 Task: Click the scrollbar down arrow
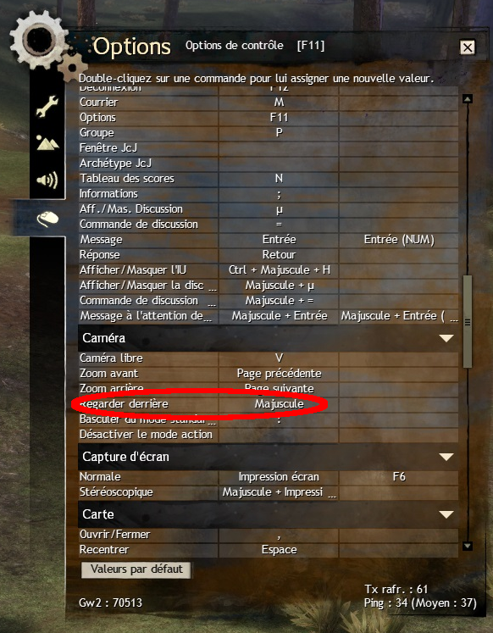[x=468, y=546]
